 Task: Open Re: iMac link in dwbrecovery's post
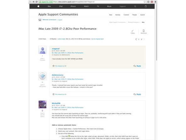[68, 79]
